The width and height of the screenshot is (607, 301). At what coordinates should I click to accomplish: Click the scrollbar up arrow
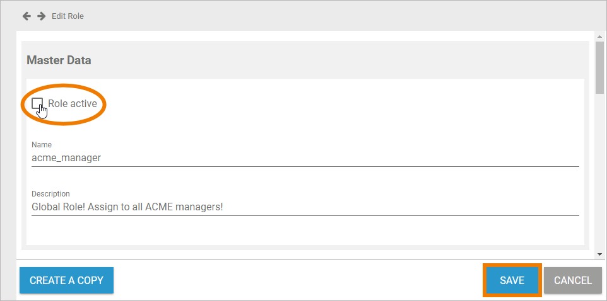[x=599, y=37]
